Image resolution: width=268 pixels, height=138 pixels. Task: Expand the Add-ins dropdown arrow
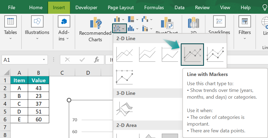pos(68,39)
